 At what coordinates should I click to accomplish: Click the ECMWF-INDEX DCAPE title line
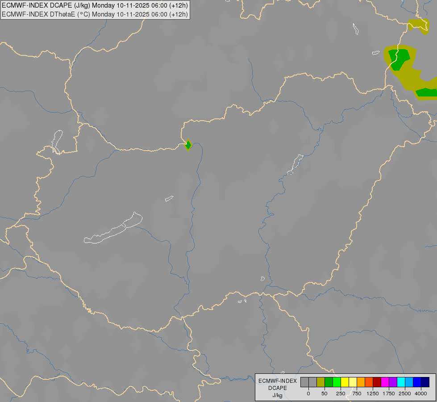(95, 5)
